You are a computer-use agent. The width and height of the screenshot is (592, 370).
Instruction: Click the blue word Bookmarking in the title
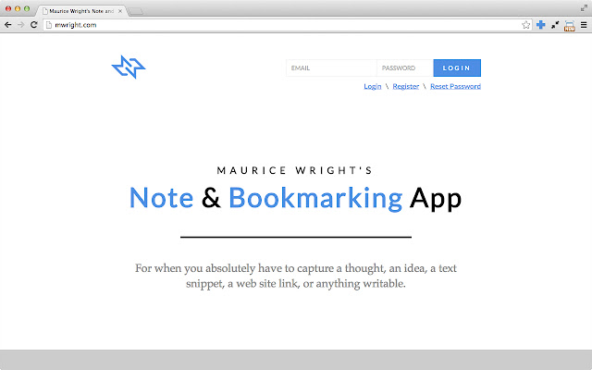[315, 199]
